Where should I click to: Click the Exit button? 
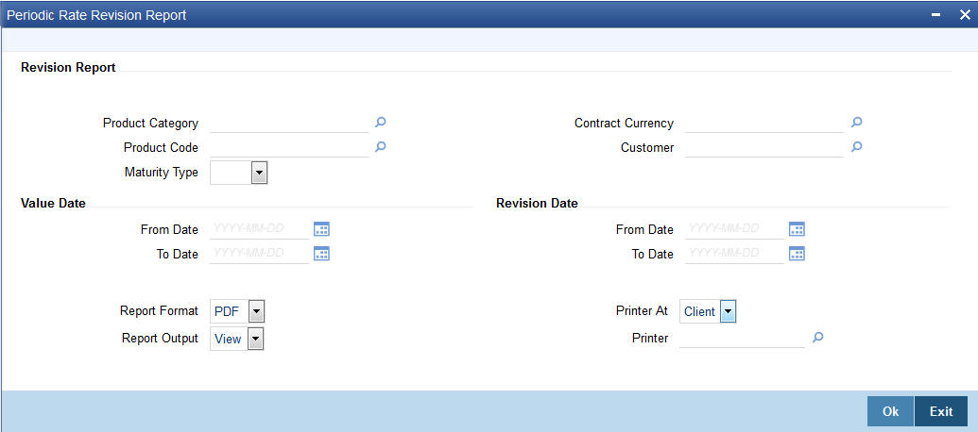(x=941, y=411)
